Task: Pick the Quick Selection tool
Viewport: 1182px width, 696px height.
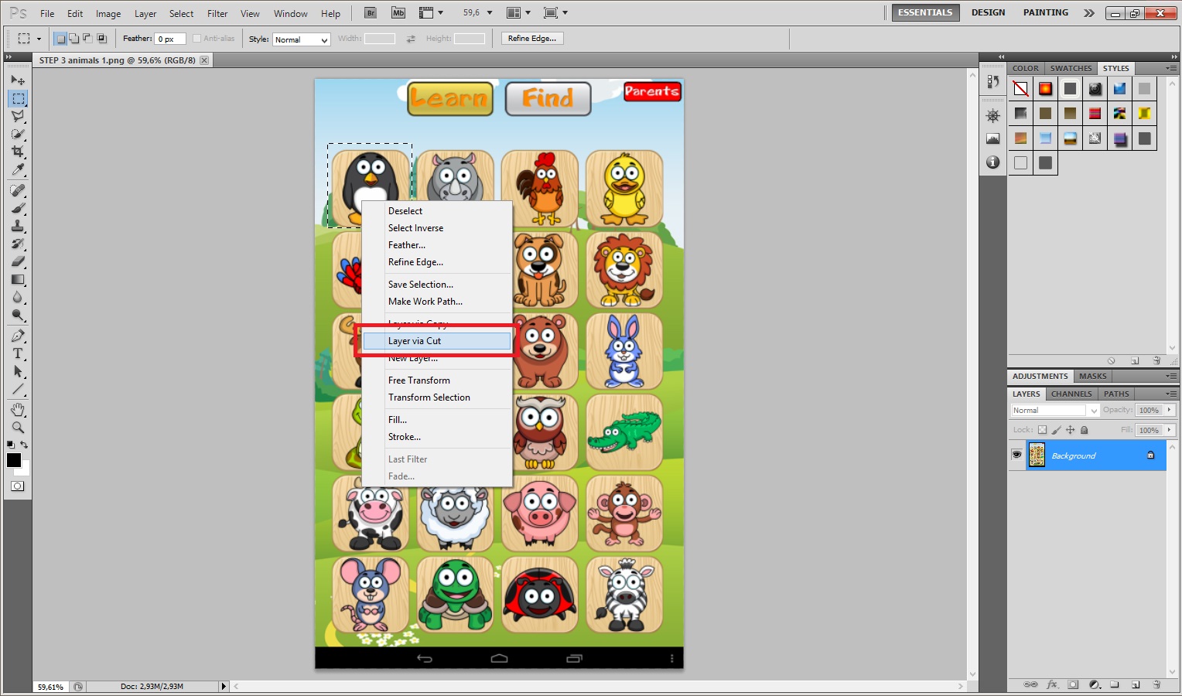Action: click(18, 134)
